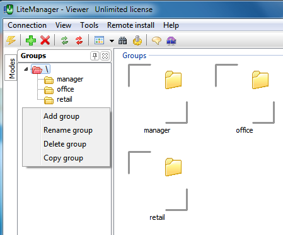Click the manager label in right pane
This screenshot has height=235, width=283.
[157, 130]
